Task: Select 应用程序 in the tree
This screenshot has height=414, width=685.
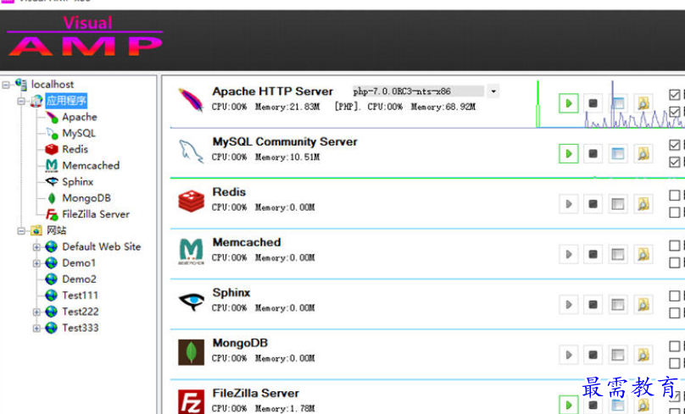Action: (x=66, y=101)
